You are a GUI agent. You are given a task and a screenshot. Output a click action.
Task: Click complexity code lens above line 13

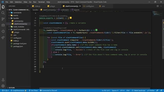click(x=55, y=28)
